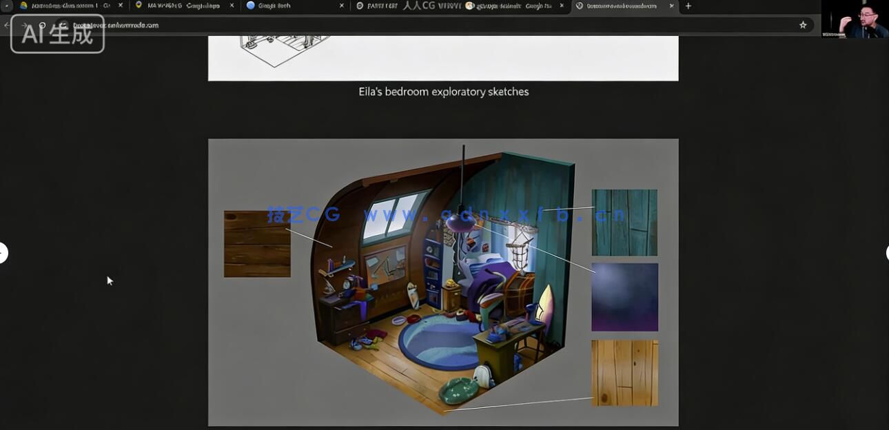889x430 pixels.
Task: Show previous image with left arrow
Action: (3, 253)
